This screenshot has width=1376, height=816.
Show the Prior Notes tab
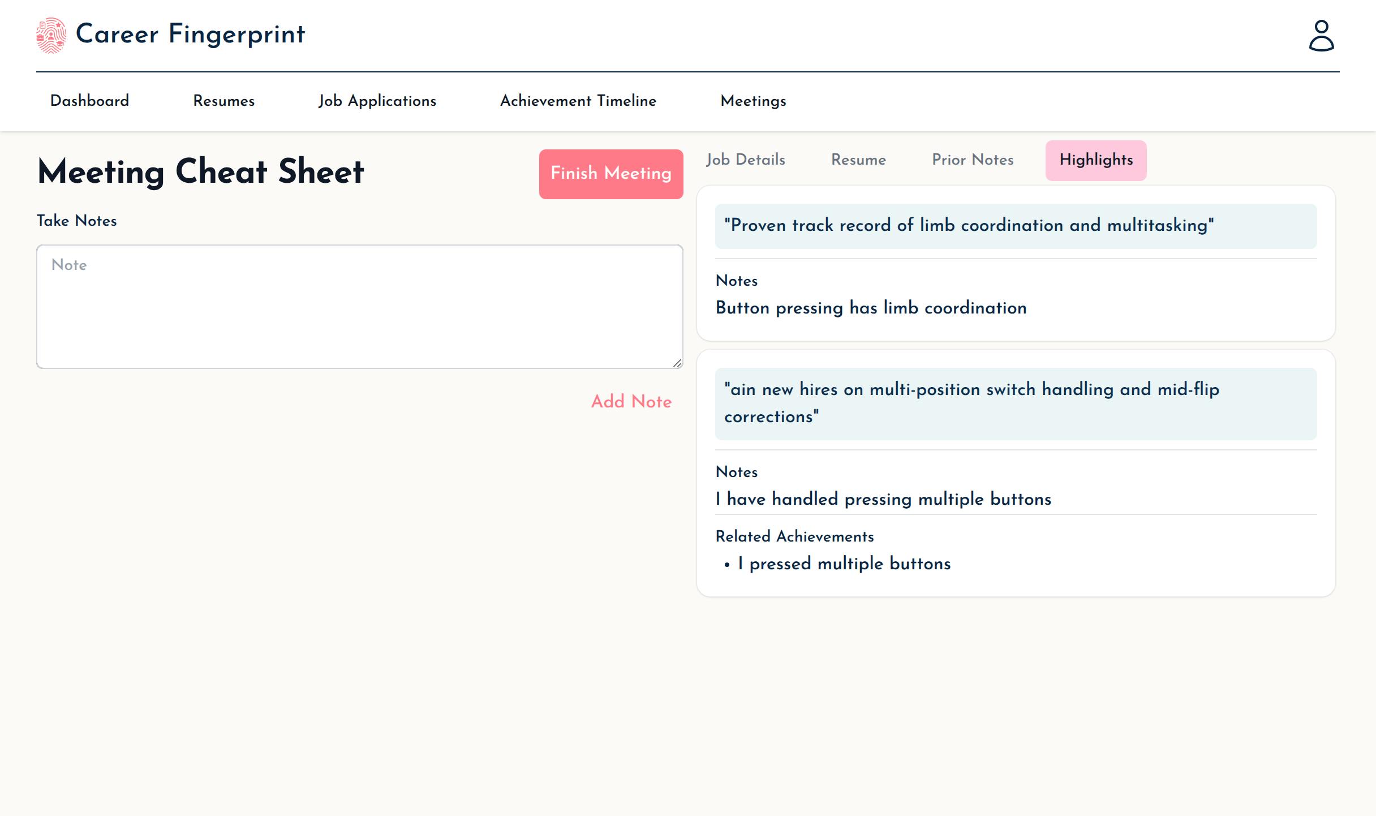(x=972, y=160)
